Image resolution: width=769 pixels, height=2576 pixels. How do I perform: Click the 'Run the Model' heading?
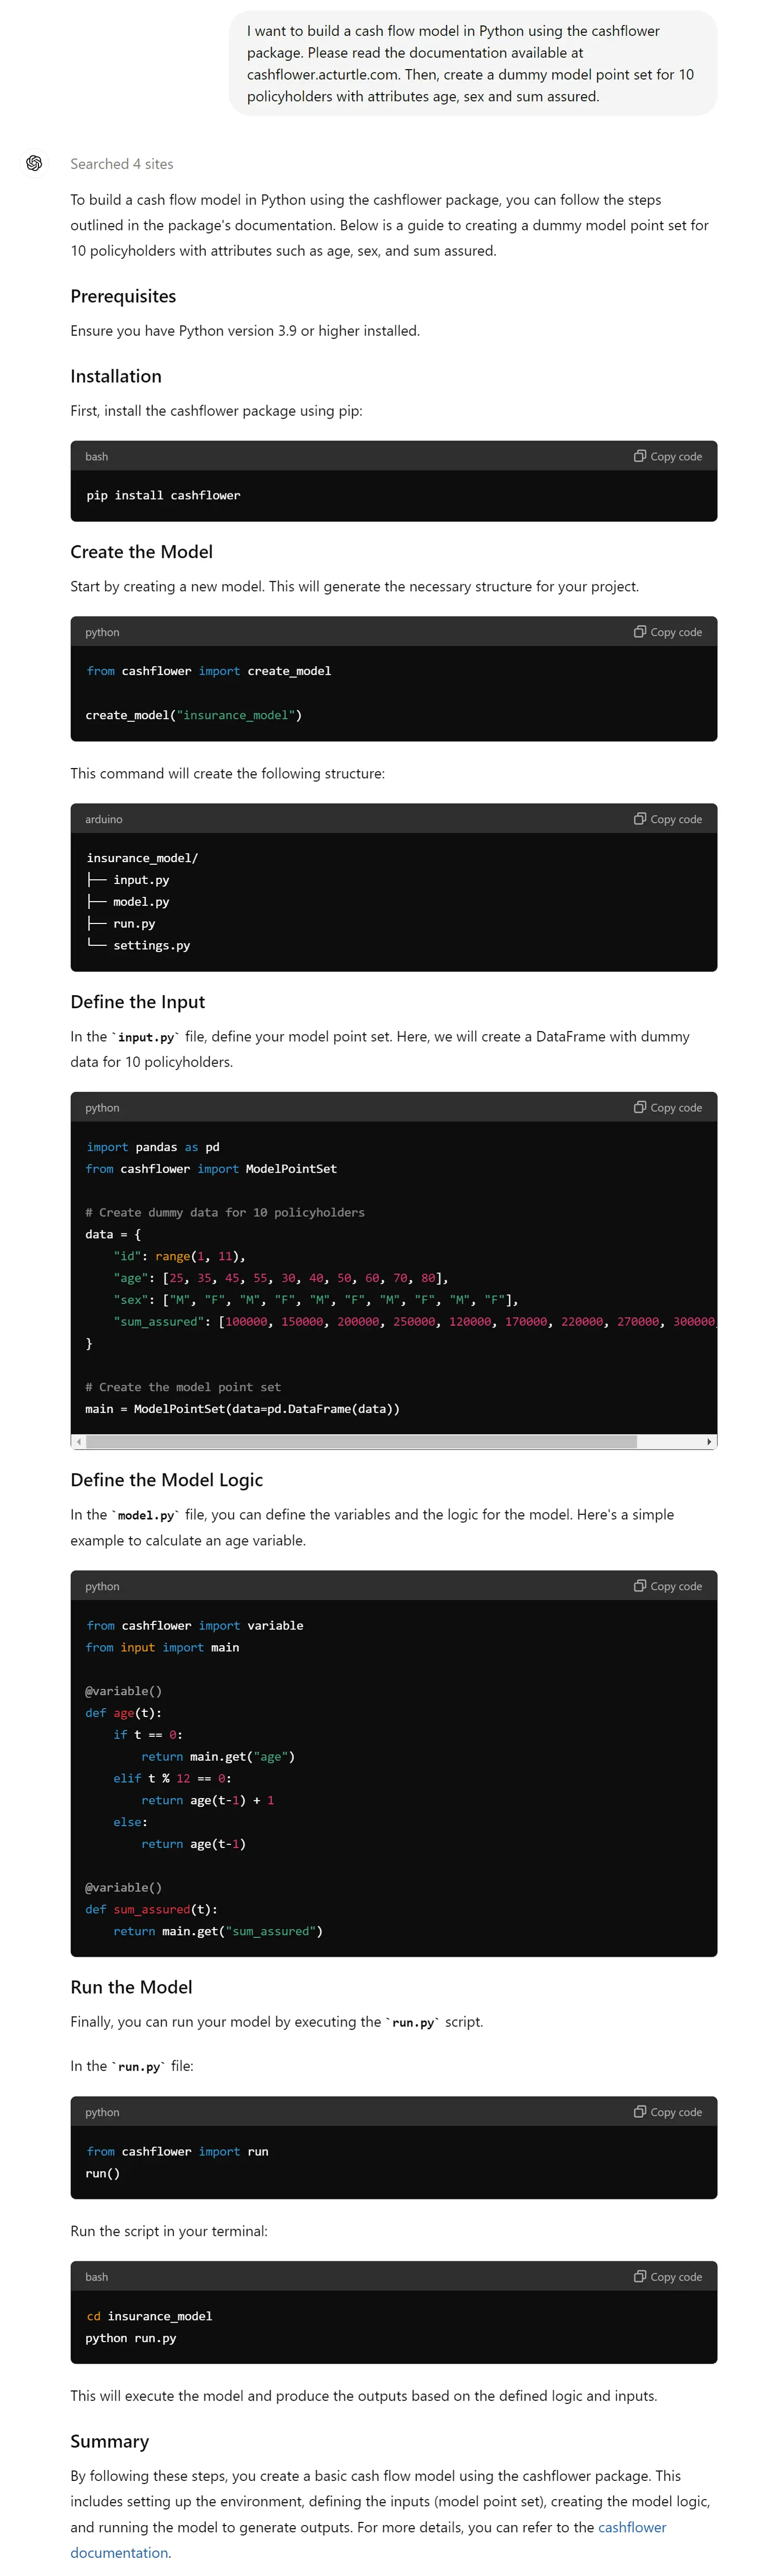pyautogui.click(x=131, y=1987)
